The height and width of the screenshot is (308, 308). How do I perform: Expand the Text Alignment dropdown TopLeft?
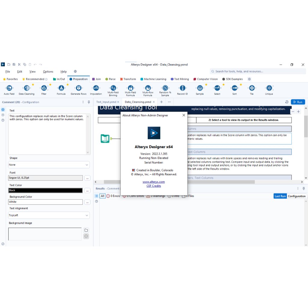click(49, 215)
